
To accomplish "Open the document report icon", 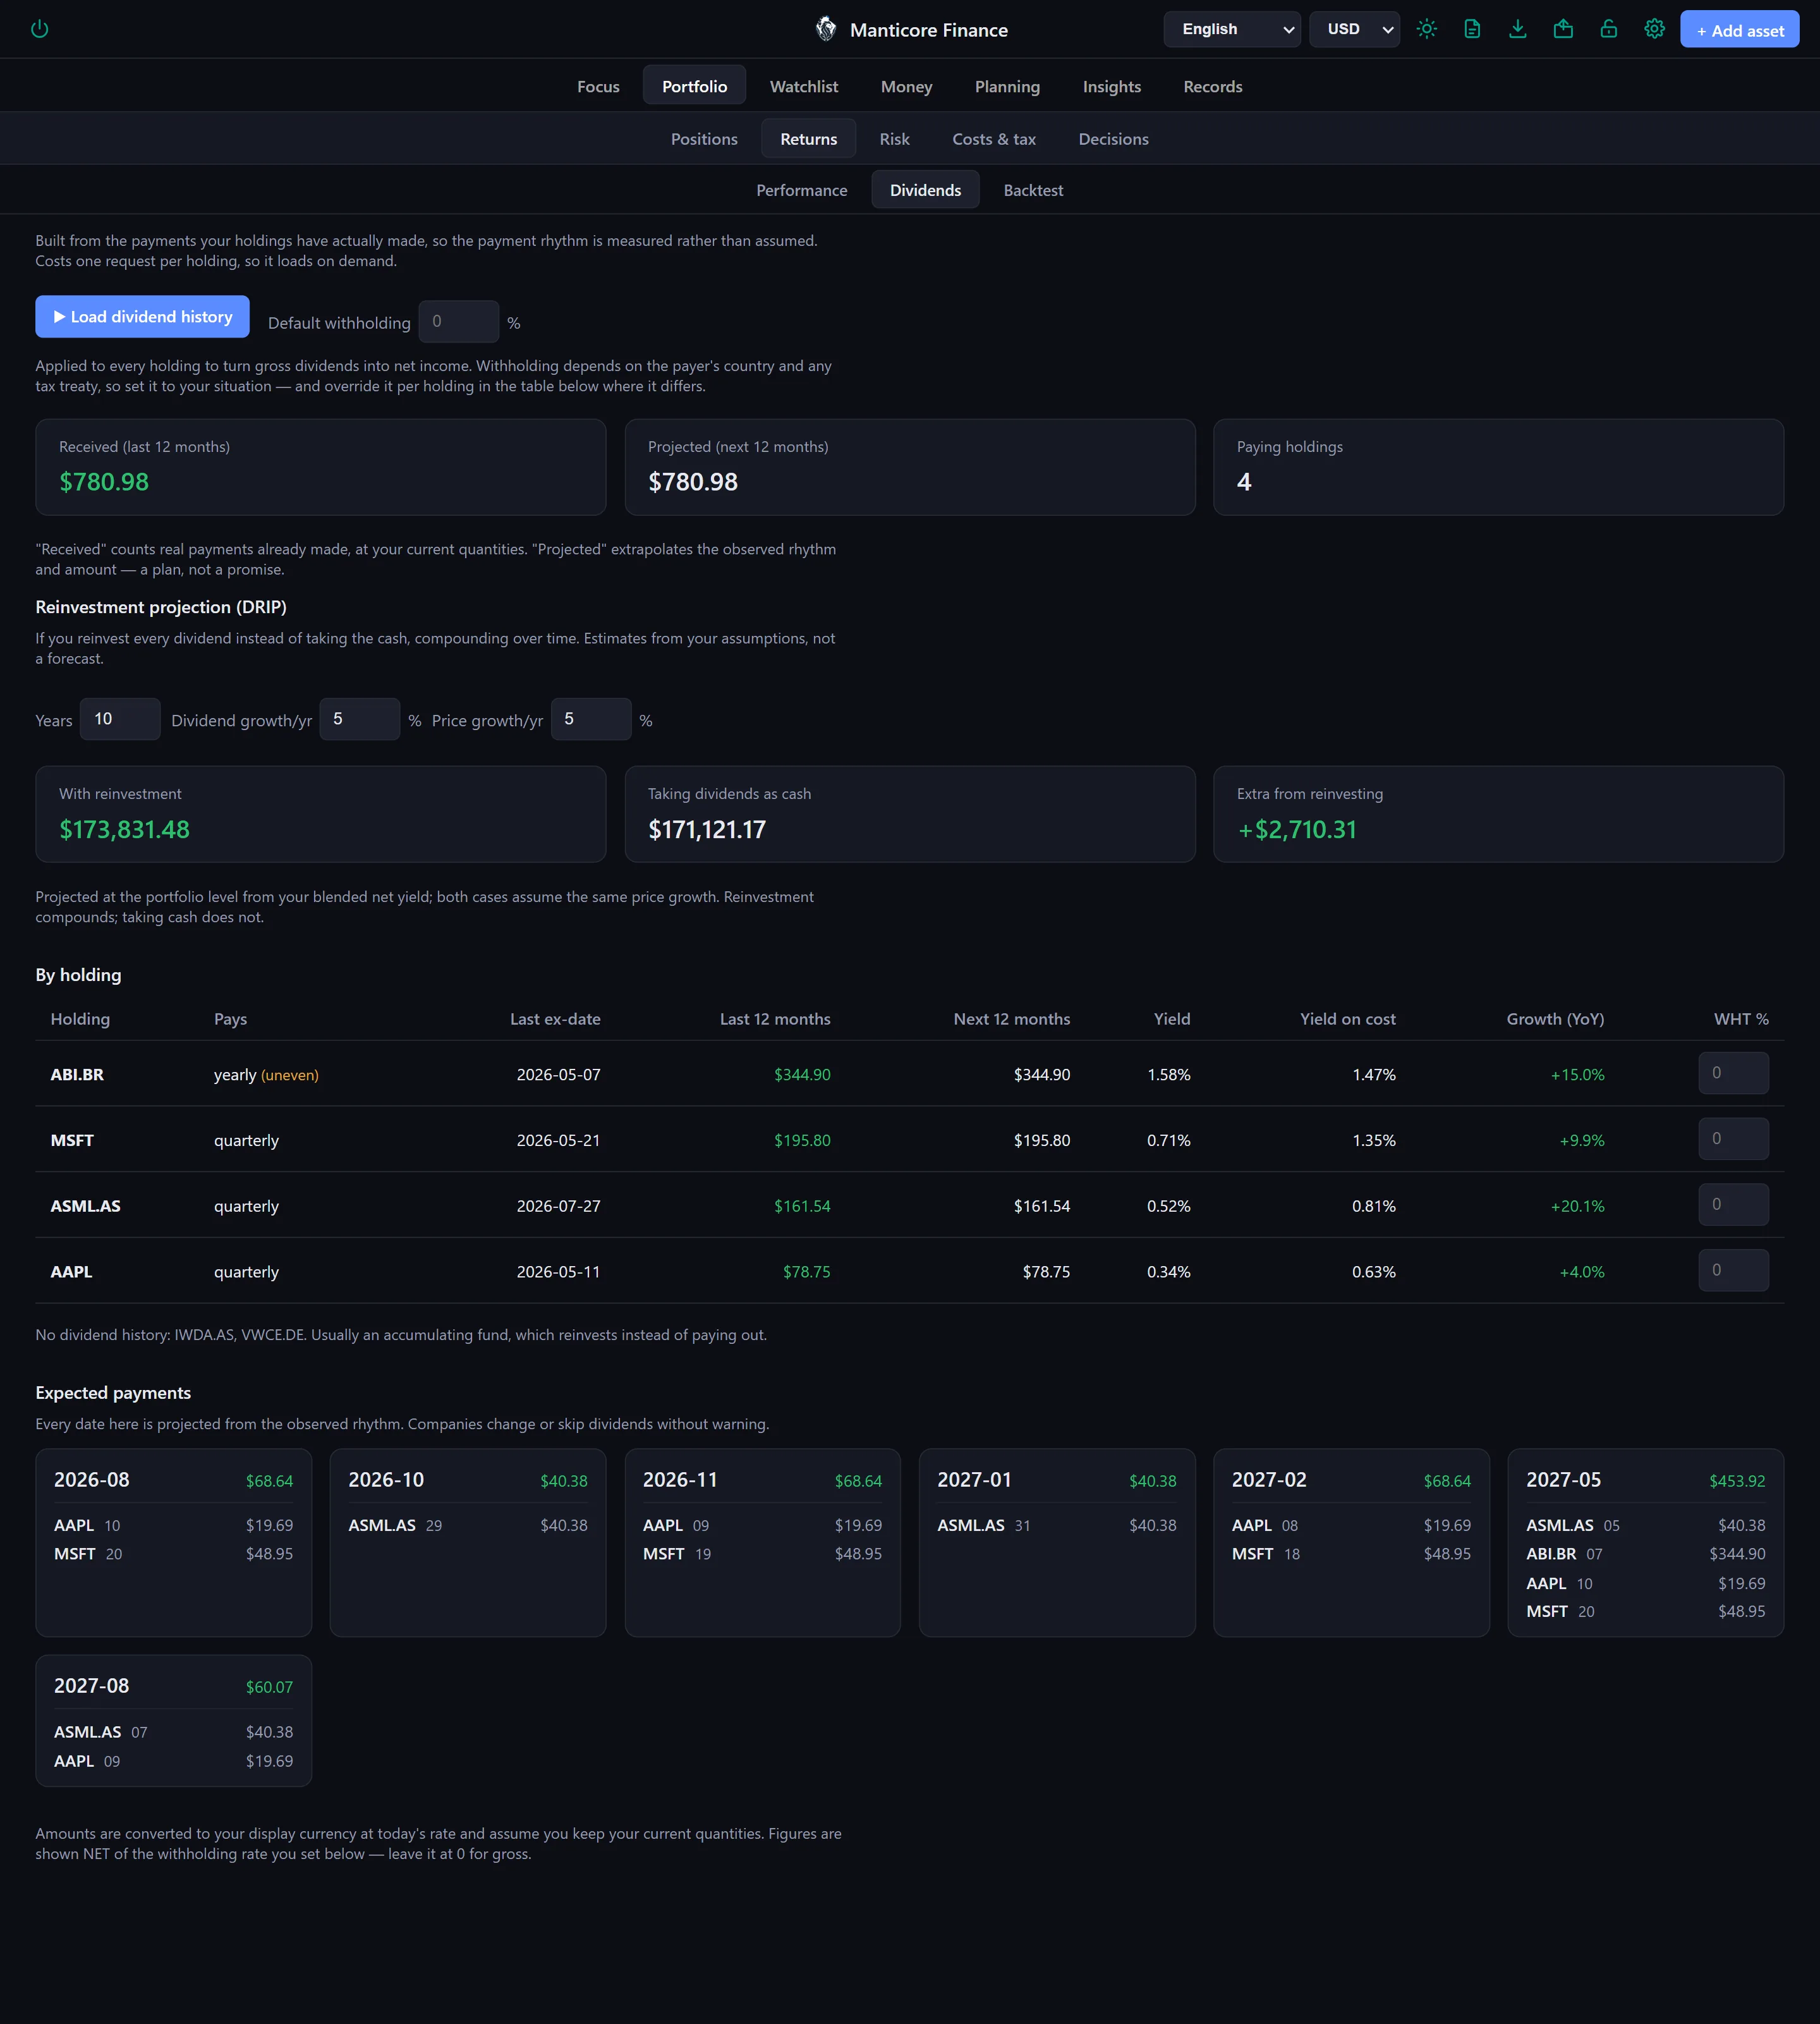I will pyautogui.click(x=1472, y=29).
